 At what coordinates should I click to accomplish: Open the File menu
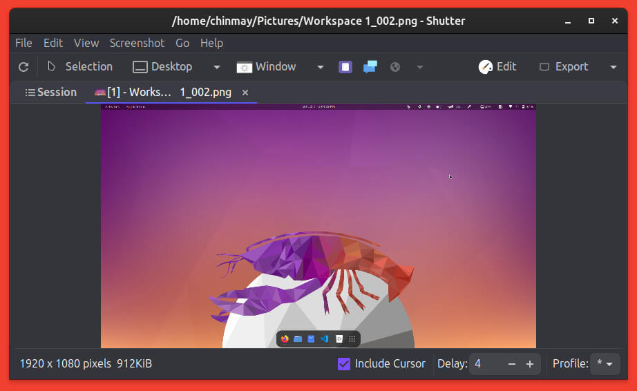tap(23, 43)
